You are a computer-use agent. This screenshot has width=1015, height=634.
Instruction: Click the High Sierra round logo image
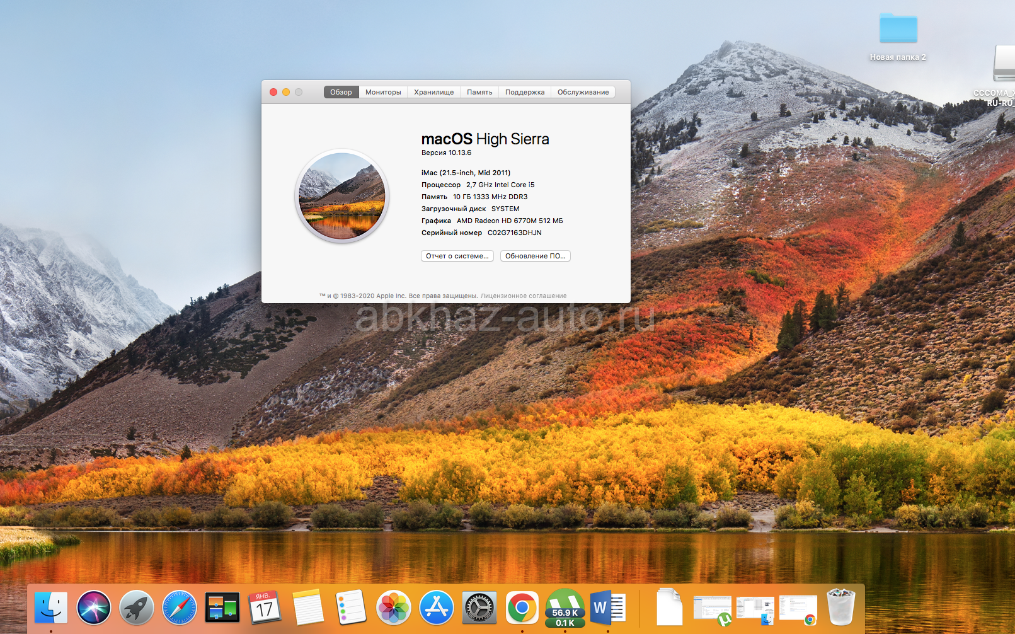point(342,196)
